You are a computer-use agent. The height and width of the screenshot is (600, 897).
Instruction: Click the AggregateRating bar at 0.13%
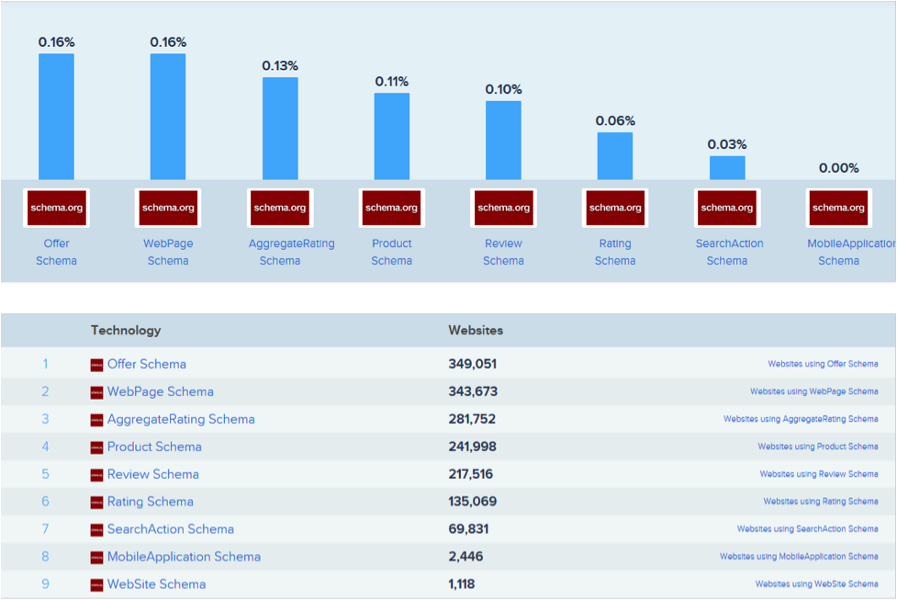280,129
